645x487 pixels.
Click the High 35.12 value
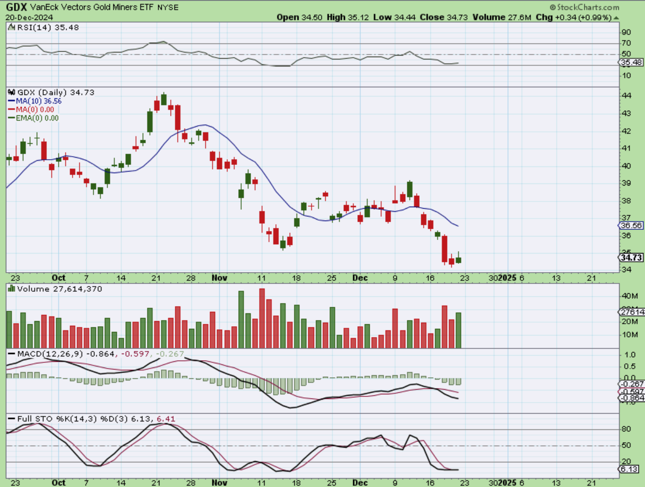click(349, 17)
